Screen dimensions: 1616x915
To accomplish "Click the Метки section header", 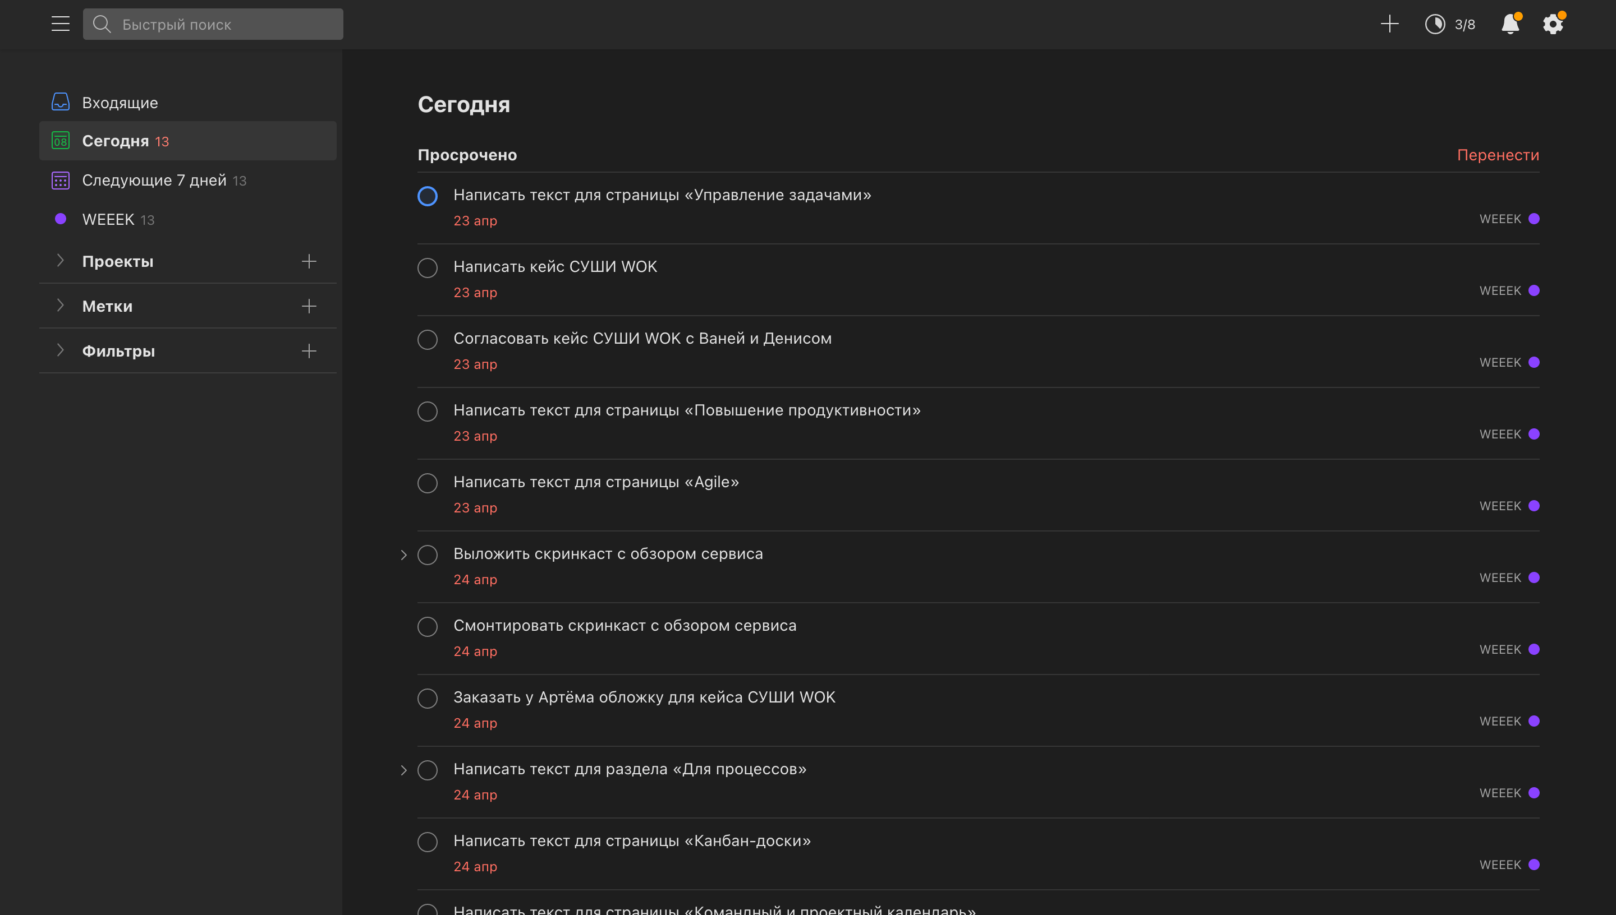I will tap(108, 306).
